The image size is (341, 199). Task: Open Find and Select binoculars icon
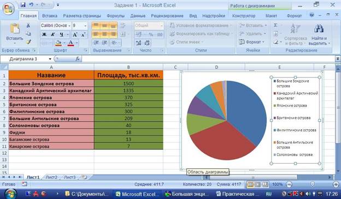point(319,28)
